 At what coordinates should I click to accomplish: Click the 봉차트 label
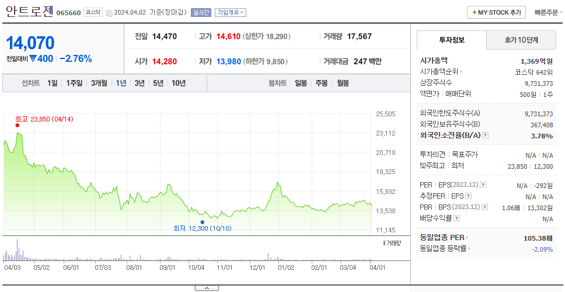click(x=277, y=84)
